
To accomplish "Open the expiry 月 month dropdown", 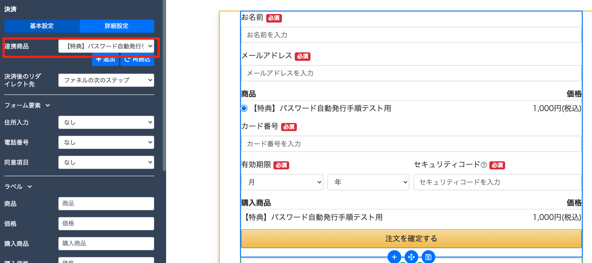I will 282,182.
